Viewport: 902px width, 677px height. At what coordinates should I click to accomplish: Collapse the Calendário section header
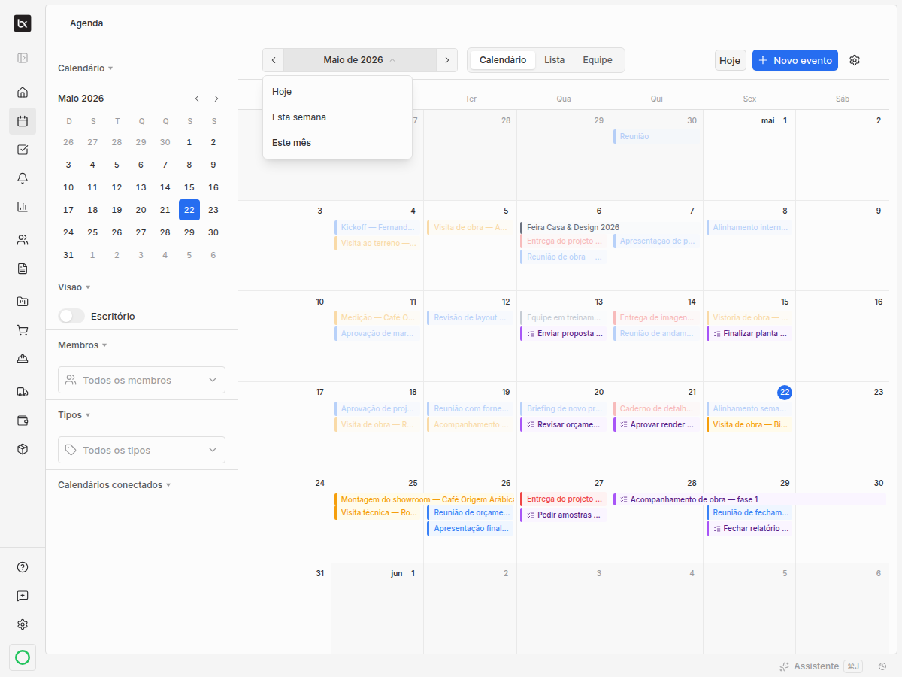[x=85, y=68]
